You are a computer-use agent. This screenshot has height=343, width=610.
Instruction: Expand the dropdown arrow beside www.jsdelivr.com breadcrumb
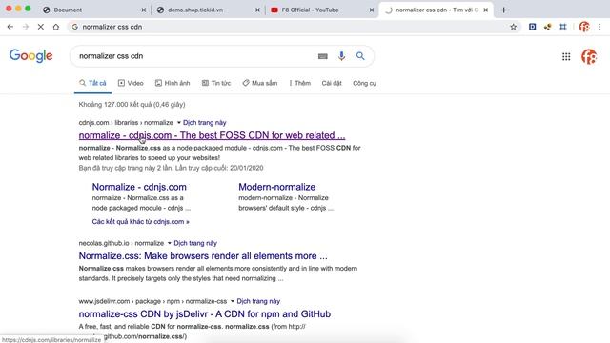click(x=233, y=301)
